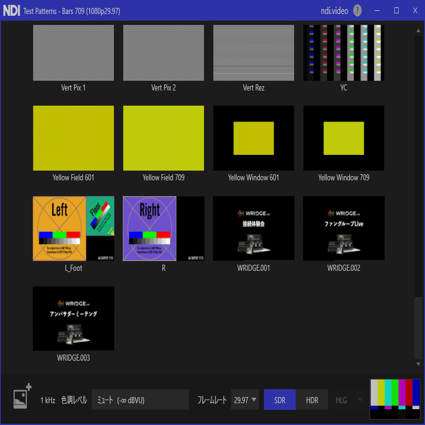Viewport: 425px width, 425px height.
Task: Enable SDR mode
Action: (x=280, y=399)
